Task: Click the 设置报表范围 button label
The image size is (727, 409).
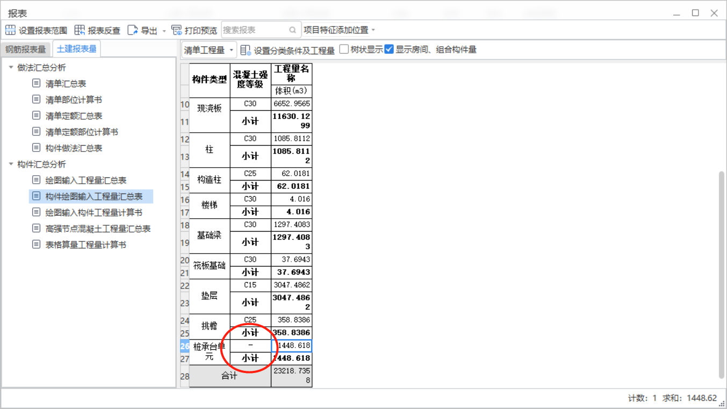Action: pos(43,30)
